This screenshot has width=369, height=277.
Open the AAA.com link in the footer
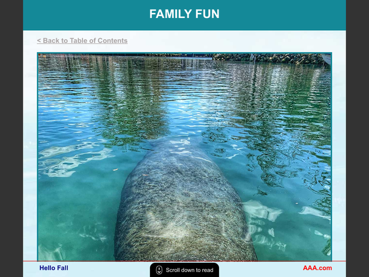click(x=317, y=268)
